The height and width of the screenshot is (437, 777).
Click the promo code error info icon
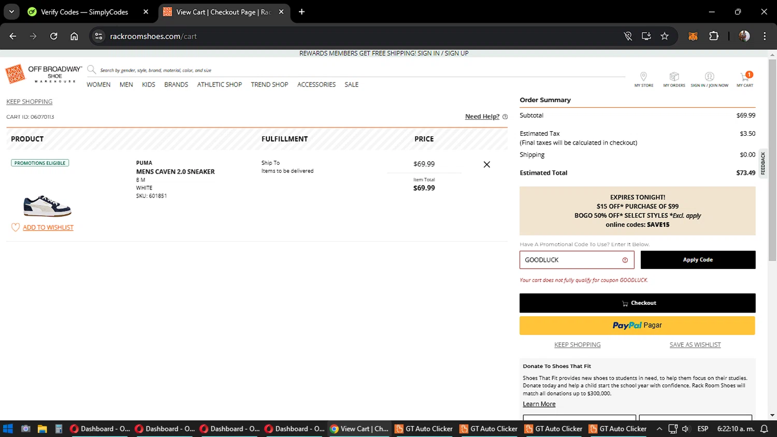(x=625, y=260)
